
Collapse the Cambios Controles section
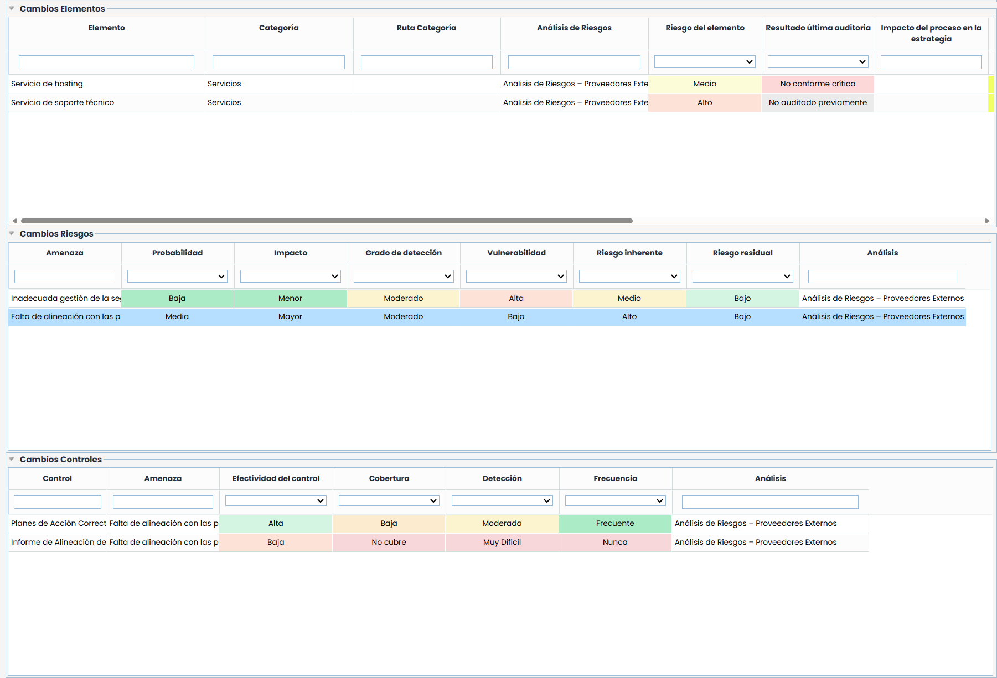tap(12, 459)
